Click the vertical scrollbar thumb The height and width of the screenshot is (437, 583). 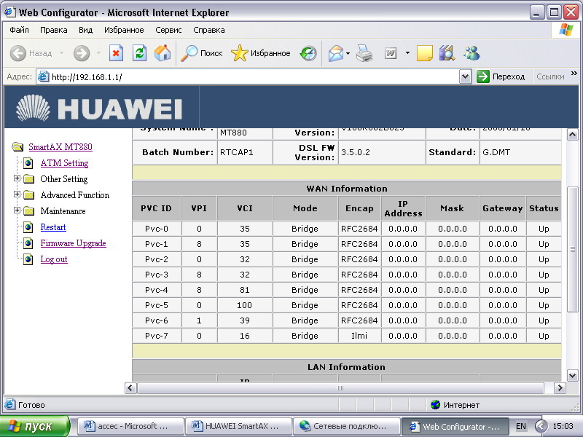pyautogui.click(x=573, y=249)
